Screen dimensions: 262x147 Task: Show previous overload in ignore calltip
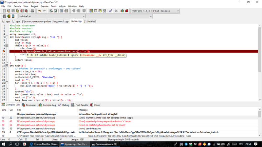[x=28, y=55]
